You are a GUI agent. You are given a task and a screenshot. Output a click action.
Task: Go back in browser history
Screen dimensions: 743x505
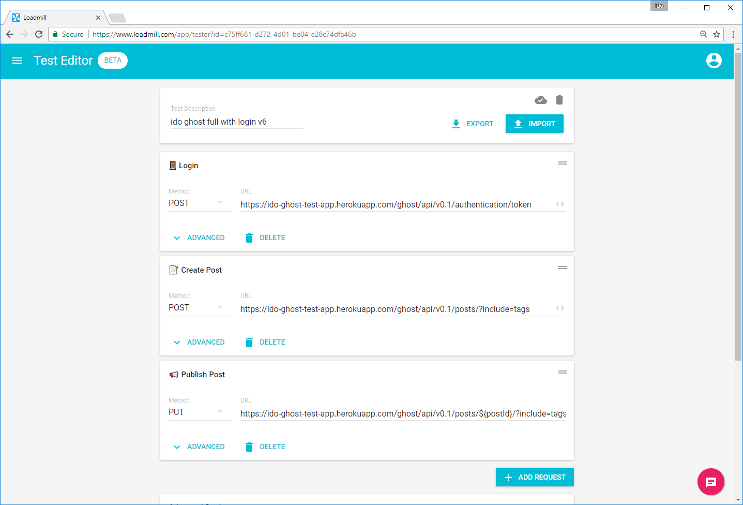click(10, 34)
